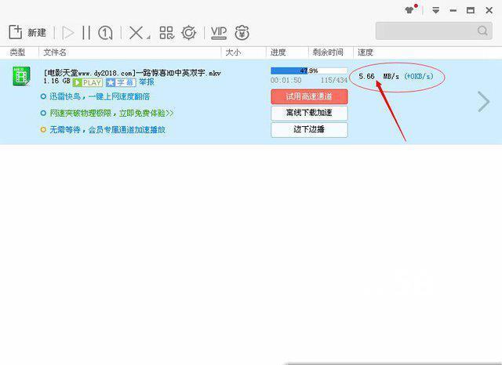Click the (+0KB/s) acceleration text
This screenshot has height=365, width=502.
[x=419, y=77]
